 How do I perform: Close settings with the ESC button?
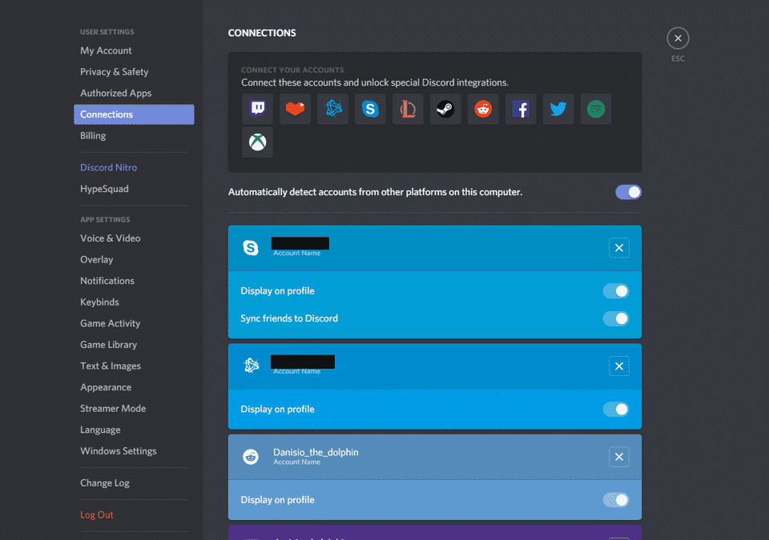(x=678, y=38)
